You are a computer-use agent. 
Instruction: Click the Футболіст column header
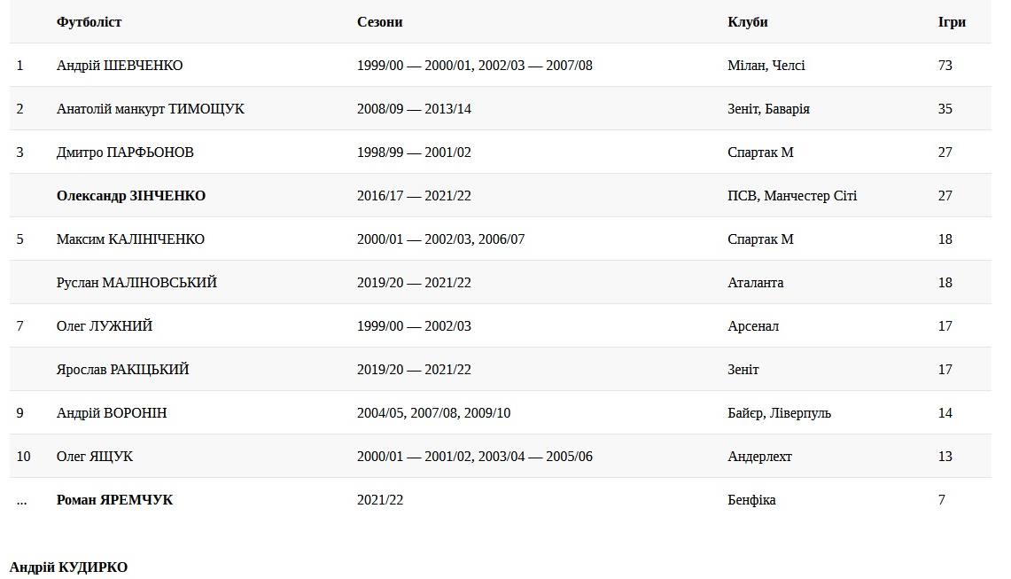(x=89, y=22)
